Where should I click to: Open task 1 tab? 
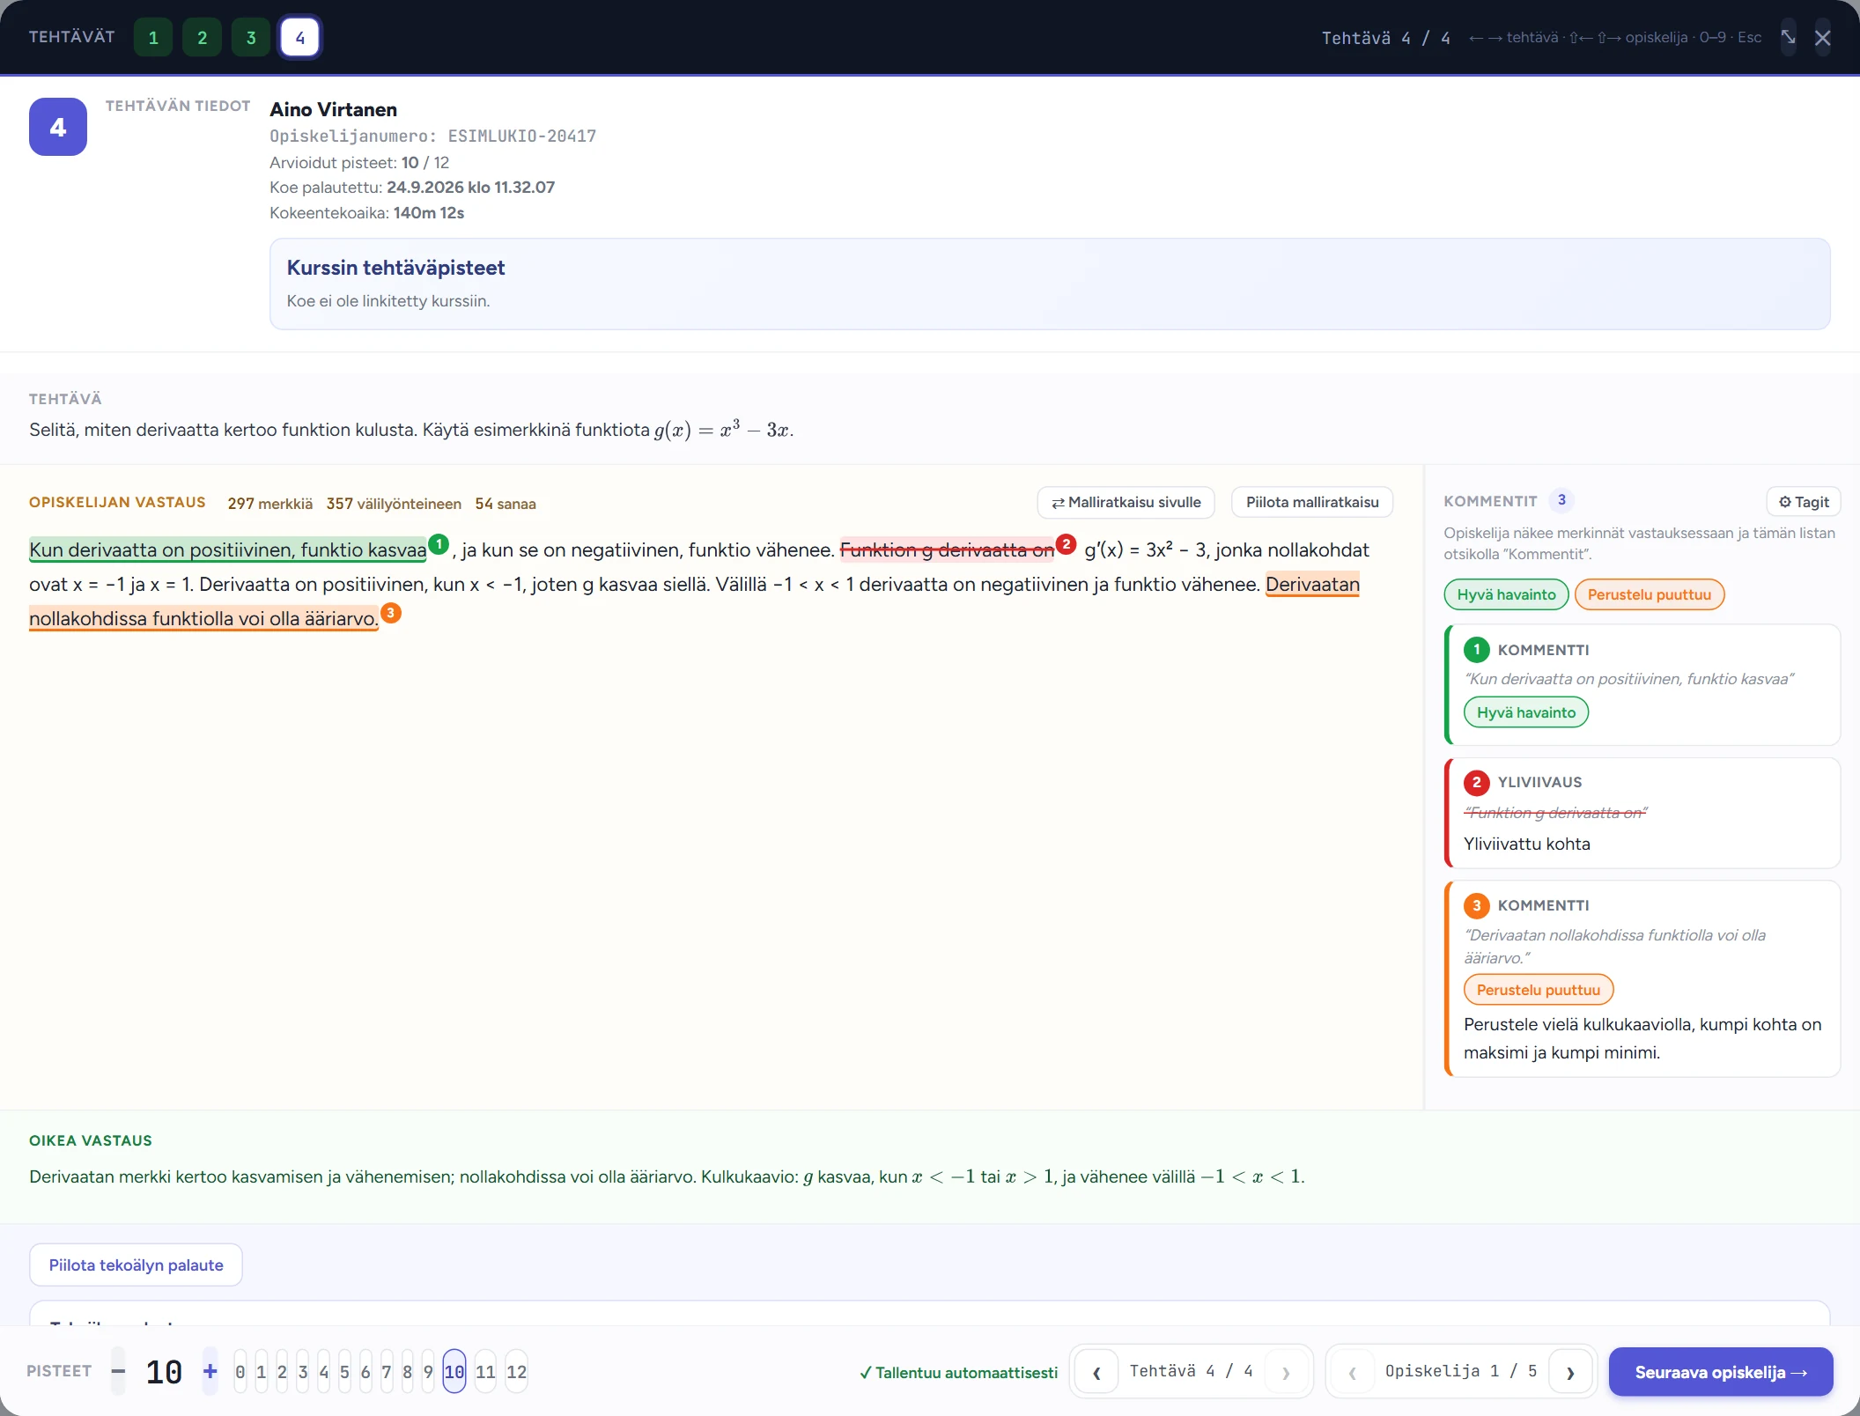pyautogui.click(x=153, y=38)
